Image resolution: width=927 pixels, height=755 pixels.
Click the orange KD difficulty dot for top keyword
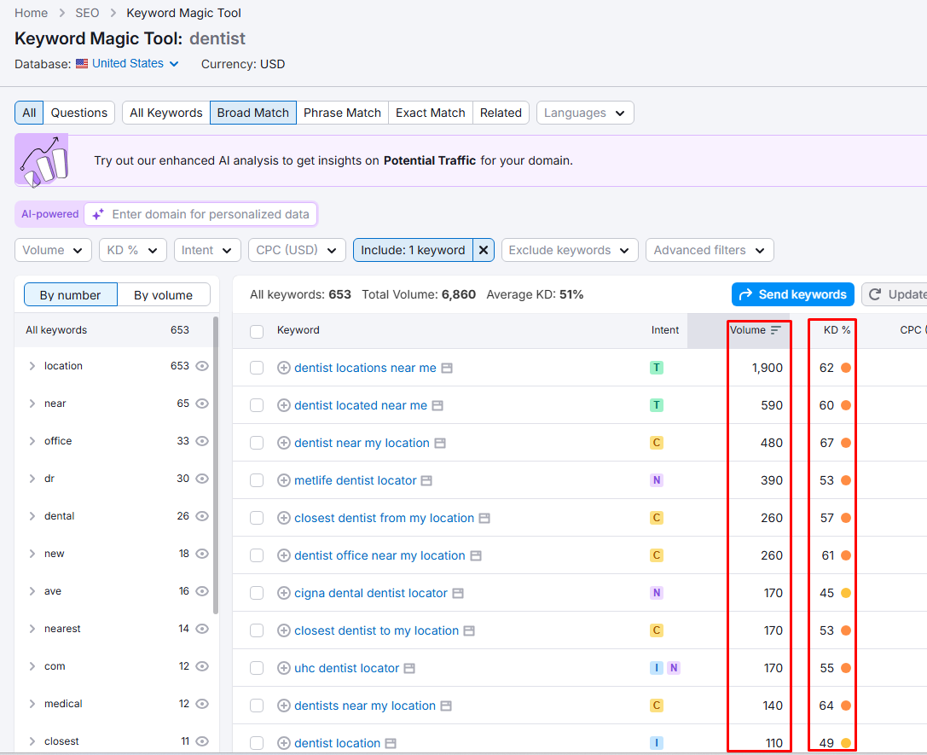844,367
